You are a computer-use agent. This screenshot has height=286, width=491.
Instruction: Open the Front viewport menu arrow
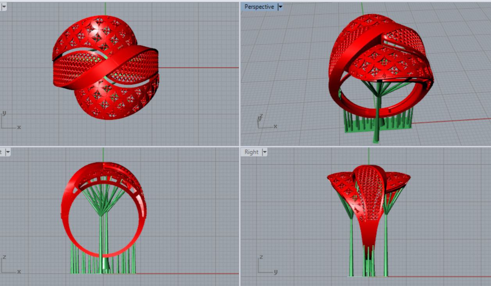7,152
